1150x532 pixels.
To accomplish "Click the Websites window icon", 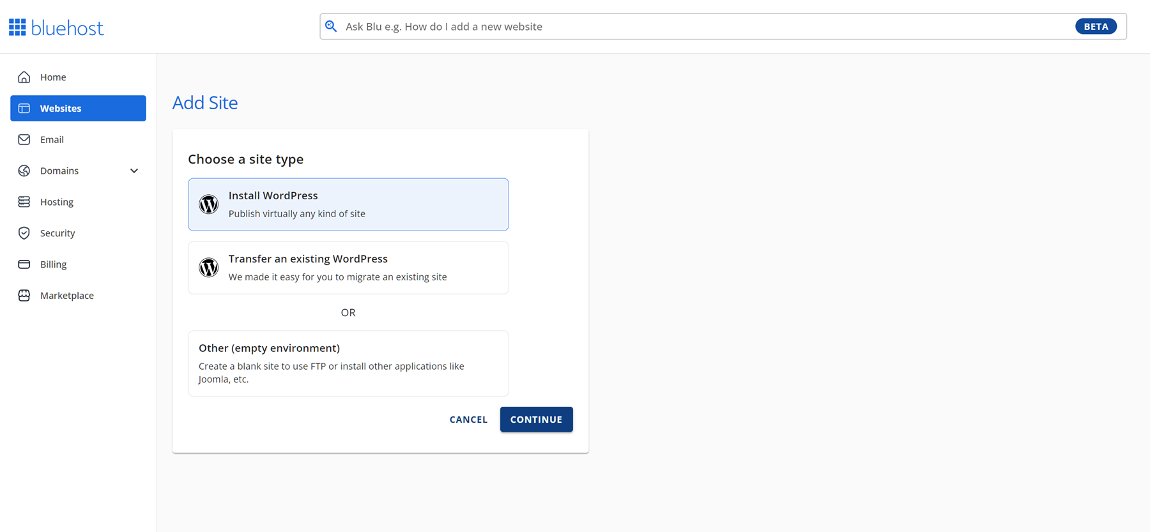I will click(x=24, y=109).
